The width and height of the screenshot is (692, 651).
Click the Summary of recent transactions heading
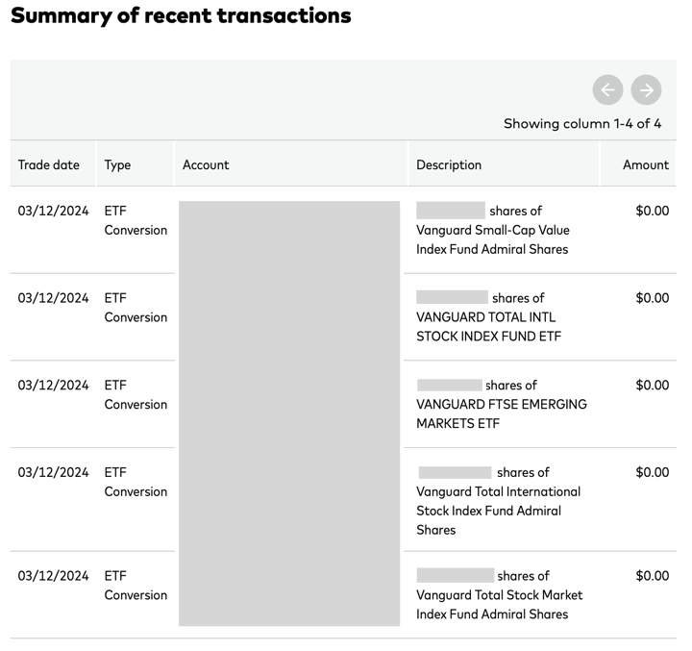(x=181, y=16)
